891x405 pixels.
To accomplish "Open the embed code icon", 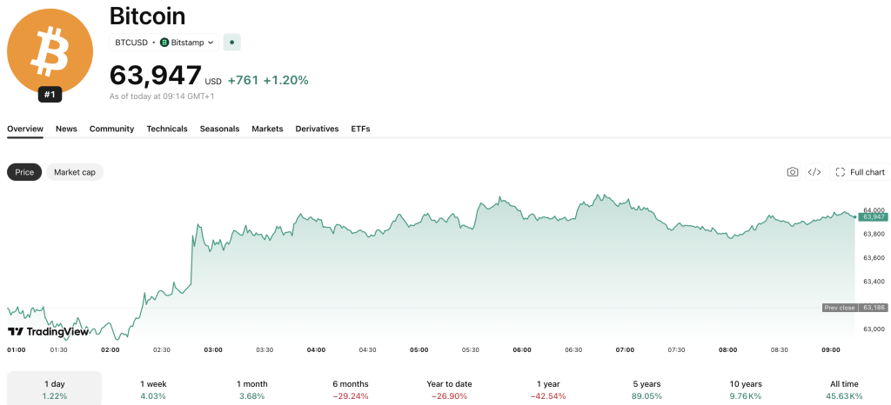I will (x=814, y=172).
